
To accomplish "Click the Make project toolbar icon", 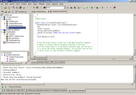I will tap(79, 8).
